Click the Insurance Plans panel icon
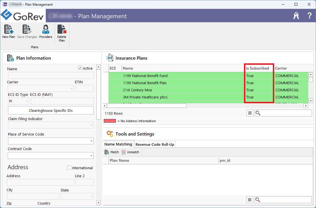This screenshot has height=208, width=316. (110, 58)
